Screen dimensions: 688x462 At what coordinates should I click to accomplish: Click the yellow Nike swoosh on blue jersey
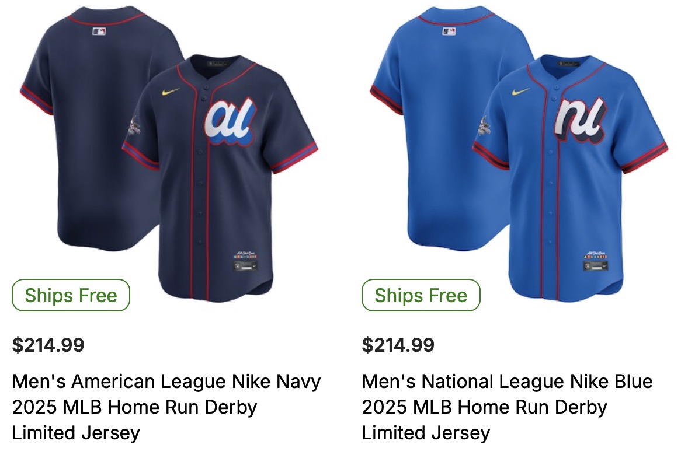click(520, 92)
